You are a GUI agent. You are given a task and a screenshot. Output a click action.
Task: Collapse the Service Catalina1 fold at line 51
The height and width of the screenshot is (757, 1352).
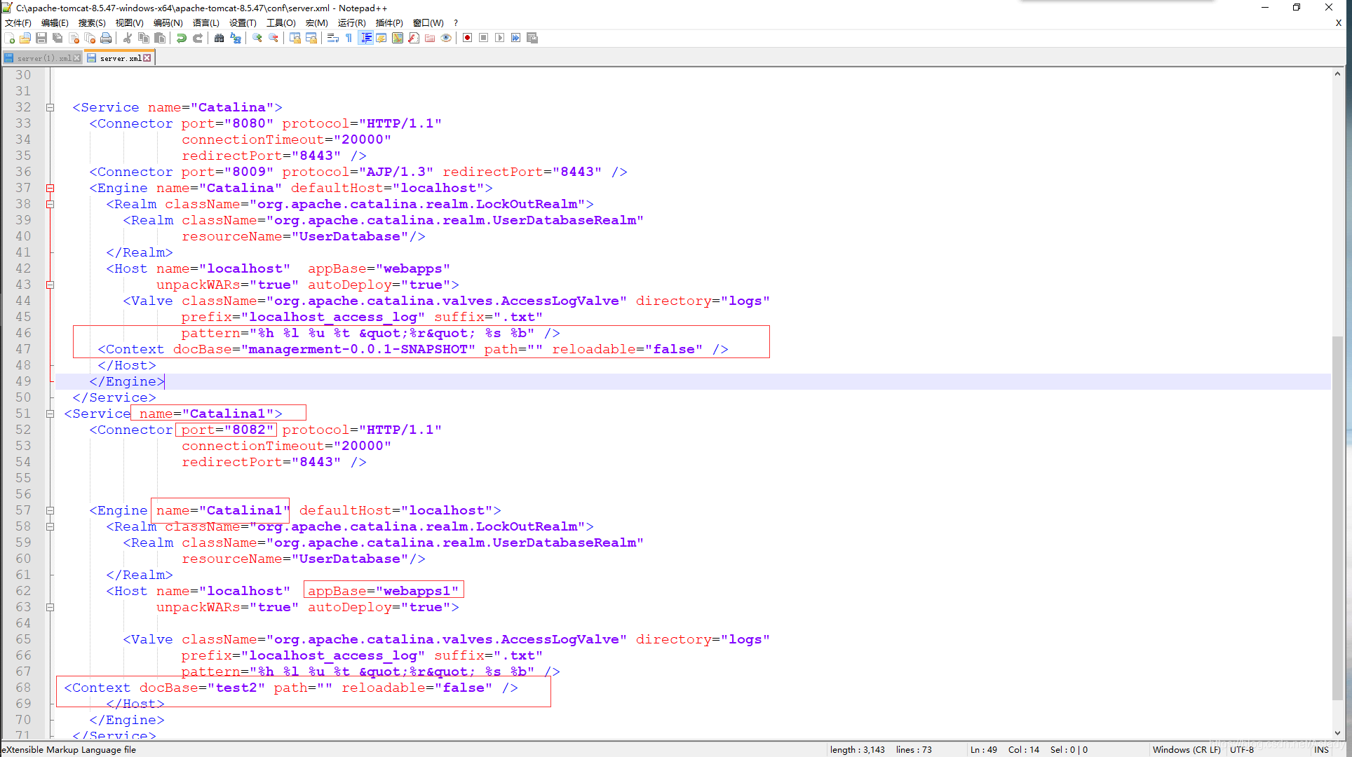click(50, 414)
